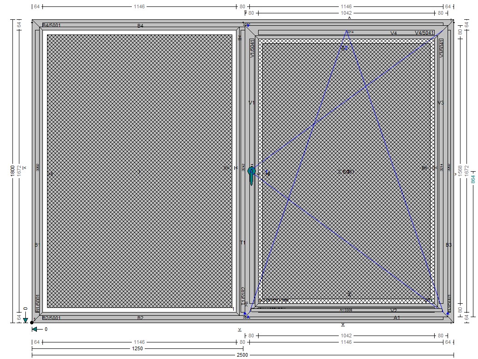This screenshot has height=359, width=478.
Task: Click the teal window handle icon
Action: pos(252,176)
